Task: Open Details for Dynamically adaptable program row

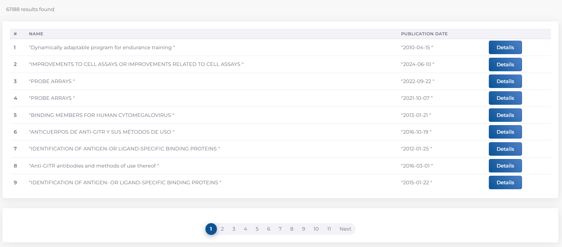Action: point(505,47)
